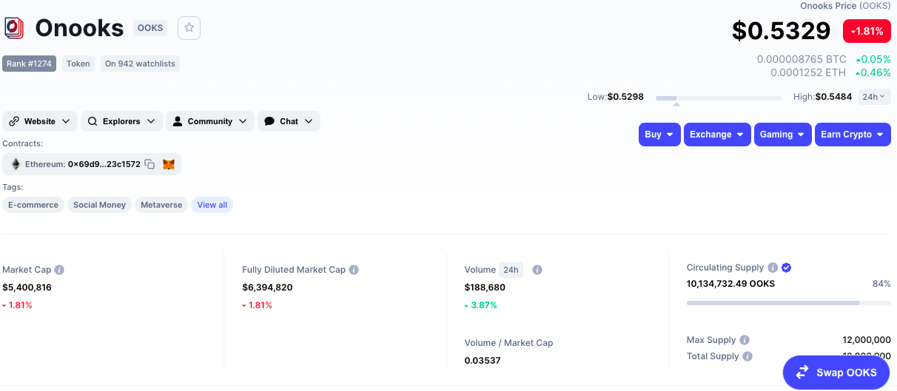This screenshot has height=391, width=897.
Task: Open Volume info tooltip icon
Action: [537, 270]
